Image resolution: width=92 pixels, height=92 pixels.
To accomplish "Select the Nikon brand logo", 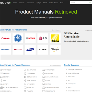I will point(55,38).
